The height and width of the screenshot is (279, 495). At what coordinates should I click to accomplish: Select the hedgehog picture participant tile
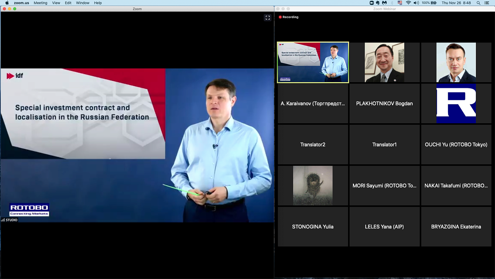pos(313,186)
